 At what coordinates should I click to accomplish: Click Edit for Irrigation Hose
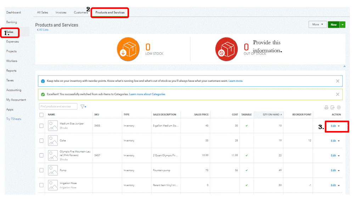click(x=333, y=185)
